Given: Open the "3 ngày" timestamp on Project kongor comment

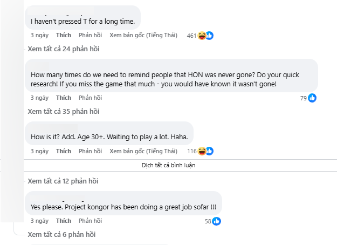Looking at the screenshot, I should 39,221.
